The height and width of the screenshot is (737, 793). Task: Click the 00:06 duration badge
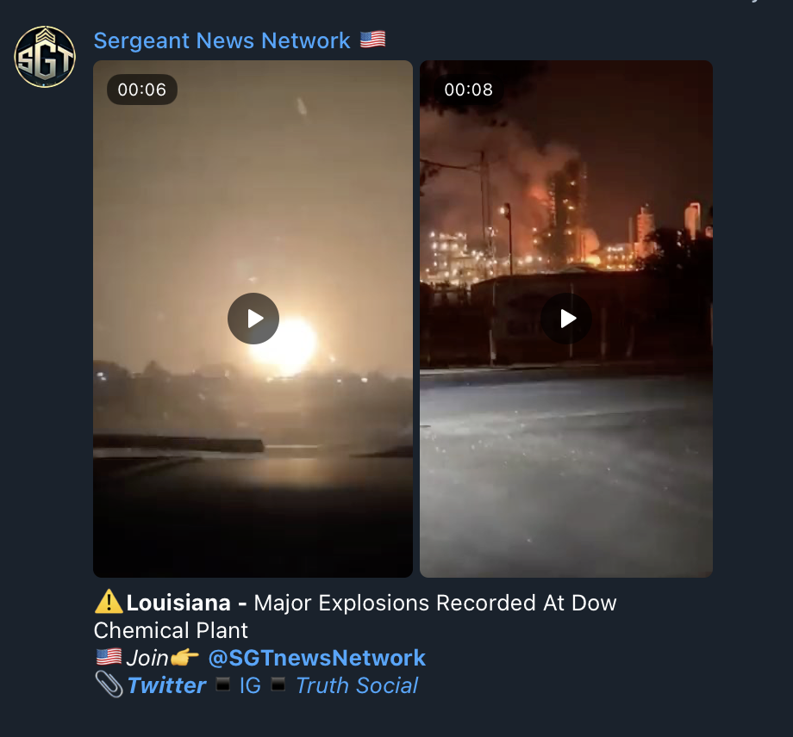[142, 90]
